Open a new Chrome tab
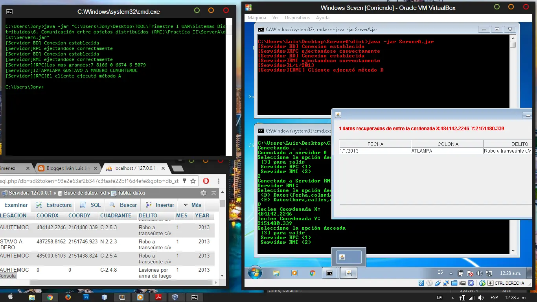537x302 pixels. (x=178, y=168)
